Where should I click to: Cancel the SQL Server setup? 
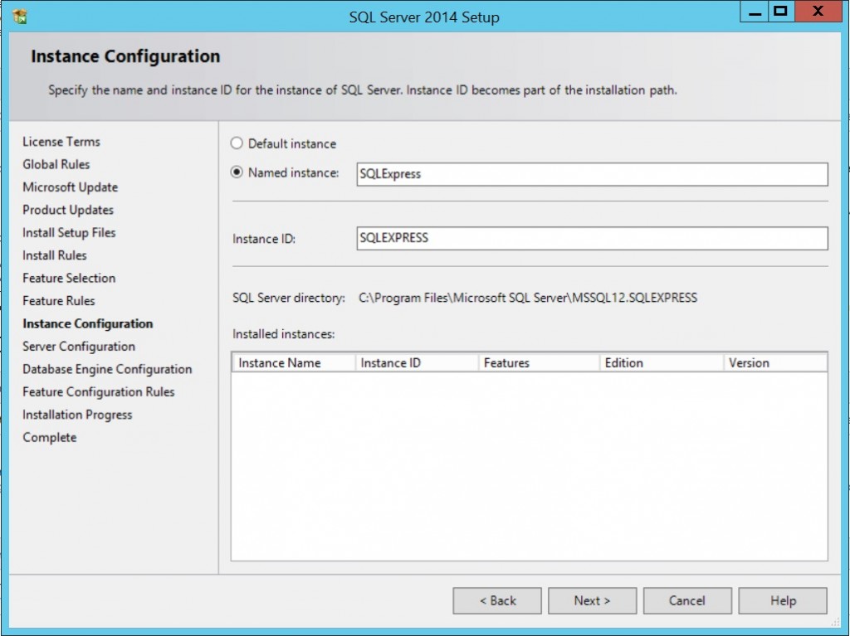[687, 601]
